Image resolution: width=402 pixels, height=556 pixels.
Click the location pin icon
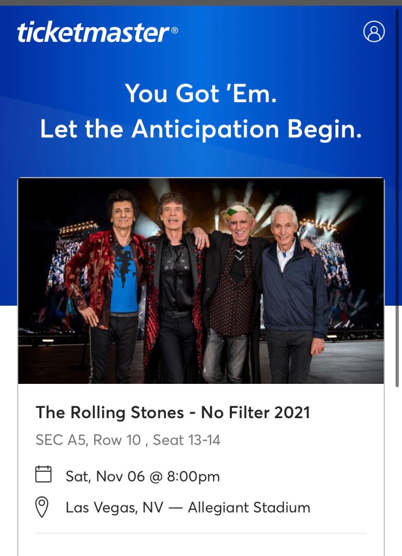click(x=42, y=507)
